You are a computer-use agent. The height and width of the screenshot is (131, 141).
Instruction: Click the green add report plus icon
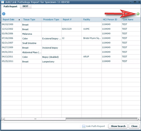[x=138, y=14]
